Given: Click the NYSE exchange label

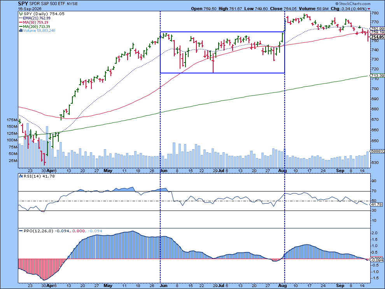Looking at the screenshot, I should click(72, 3).
